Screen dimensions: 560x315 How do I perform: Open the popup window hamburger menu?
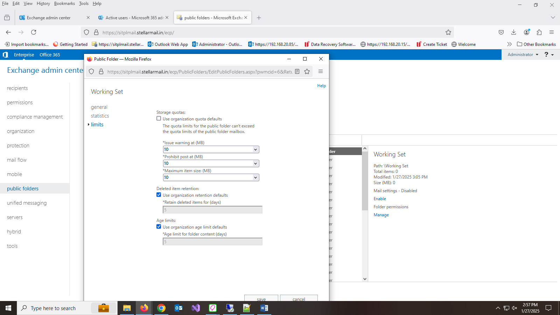pos(321,71)
